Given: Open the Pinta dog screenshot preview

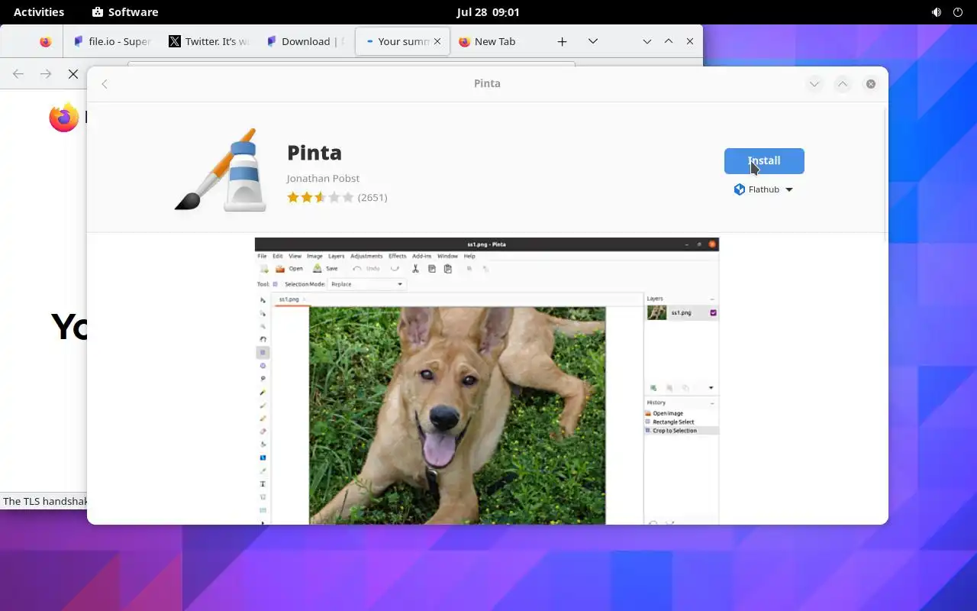Looking at the screenshot, I should (x=487, y=380).
